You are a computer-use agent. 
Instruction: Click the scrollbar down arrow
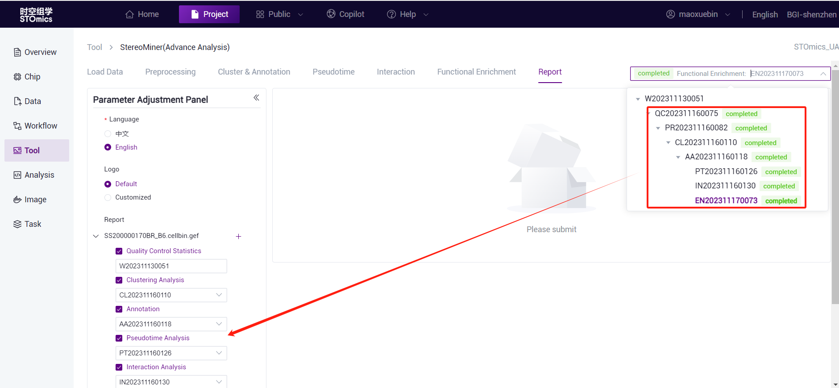835,384
